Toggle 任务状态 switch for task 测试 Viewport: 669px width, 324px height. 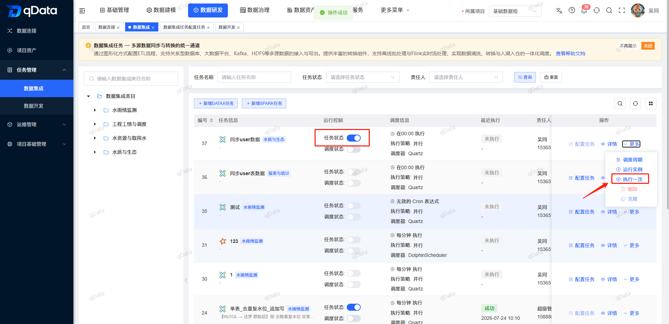click(x=354, y=206)
